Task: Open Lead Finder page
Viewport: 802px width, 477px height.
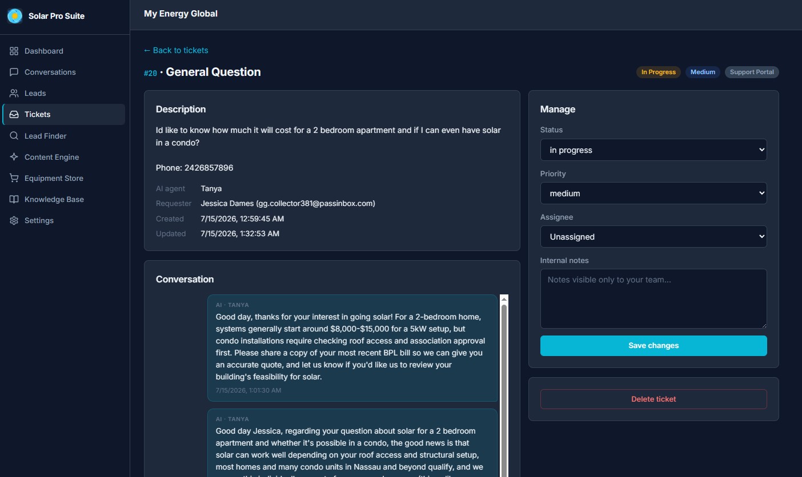Action: point(64,136)
